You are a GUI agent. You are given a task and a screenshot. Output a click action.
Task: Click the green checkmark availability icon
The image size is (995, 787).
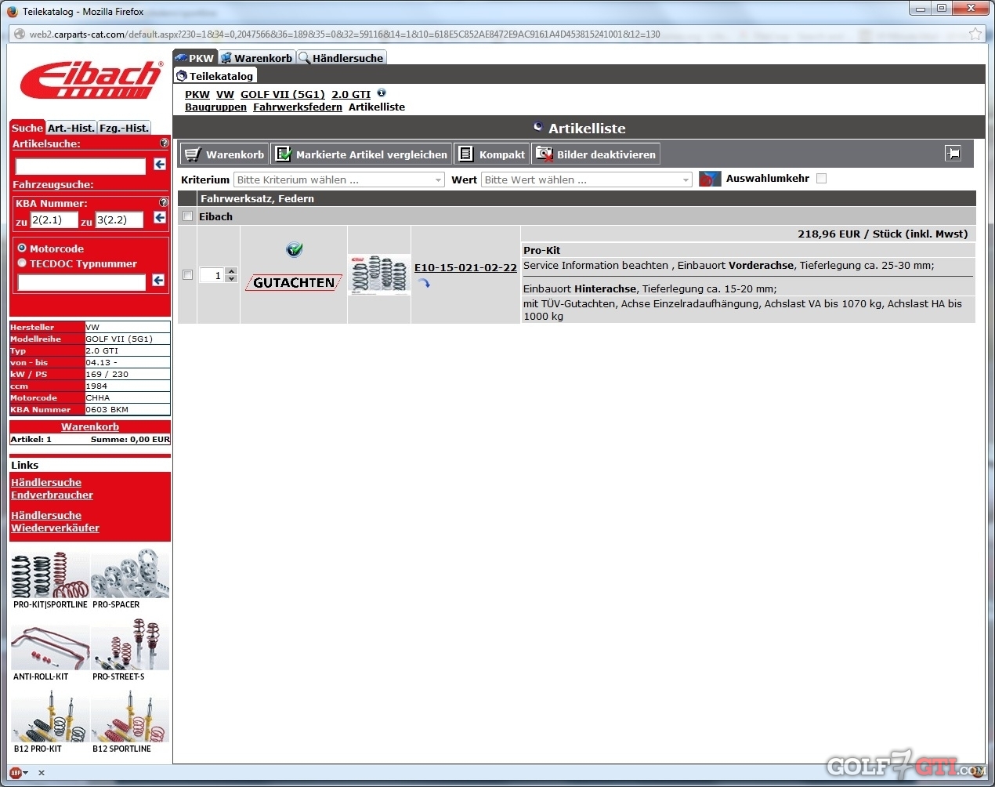294,249
